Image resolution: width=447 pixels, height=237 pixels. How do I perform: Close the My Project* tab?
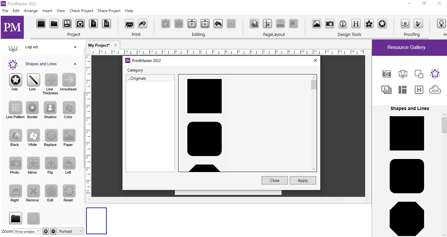click(116, 45)
